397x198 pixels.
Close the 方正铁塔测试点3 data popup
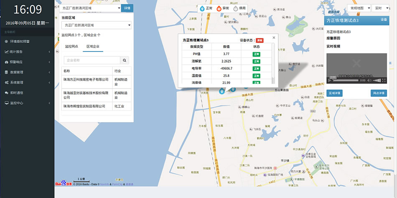pyautogui.click(x=274, y=37)
